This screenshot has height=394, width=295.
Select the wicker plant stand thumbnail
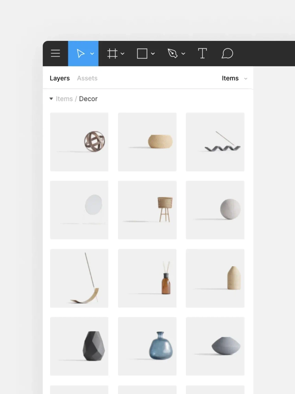147,210
